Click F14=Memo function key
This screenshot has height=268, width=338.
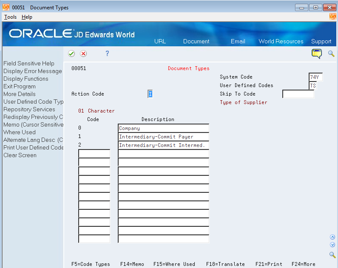pos(132,264)
